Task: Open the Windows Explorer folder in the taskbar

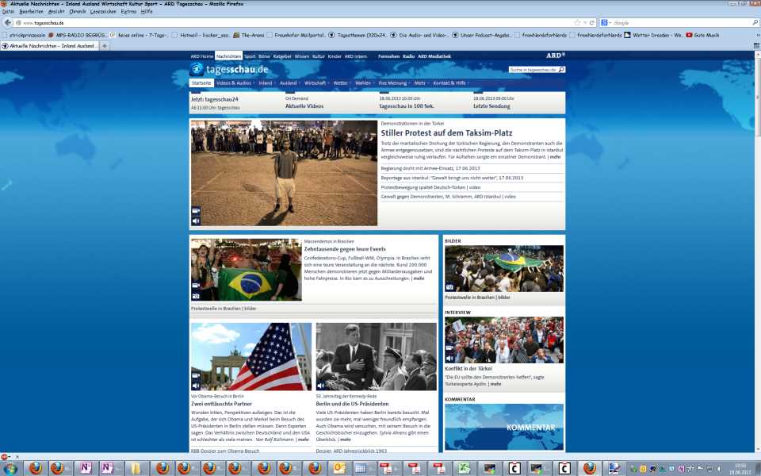Action: [x=136, y=469]
